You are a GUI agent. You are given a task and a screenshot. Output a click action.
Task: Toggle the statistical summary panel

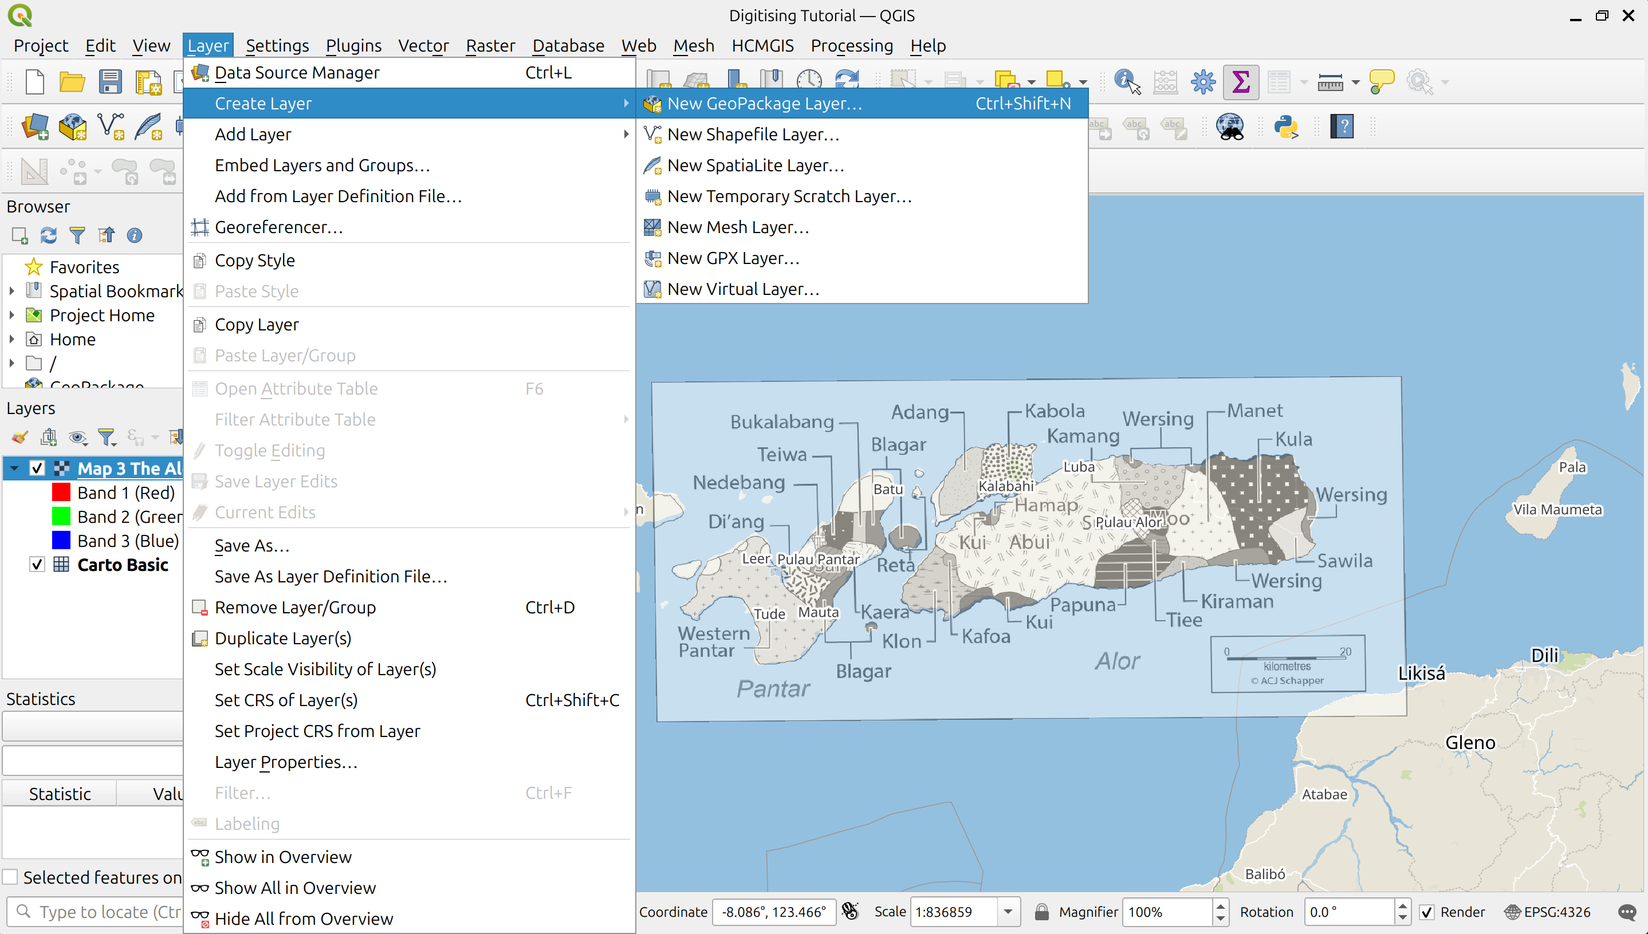point(1241,81)
